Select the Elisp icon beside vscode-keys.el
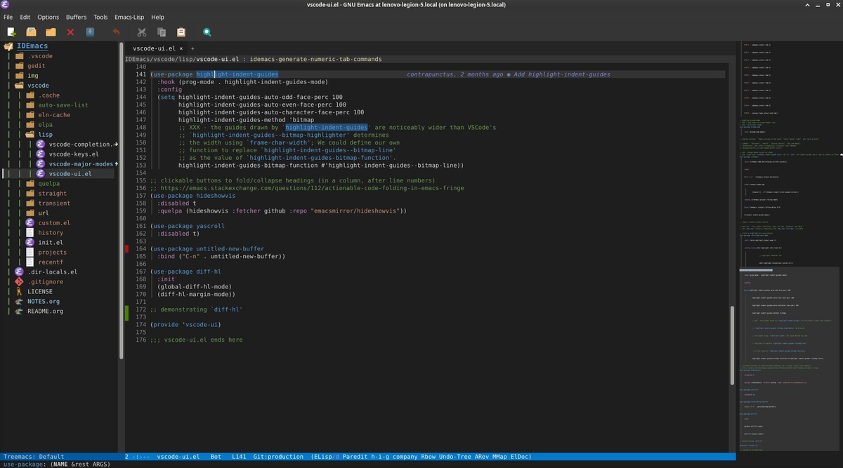The image size is (843, 468). 39,154
